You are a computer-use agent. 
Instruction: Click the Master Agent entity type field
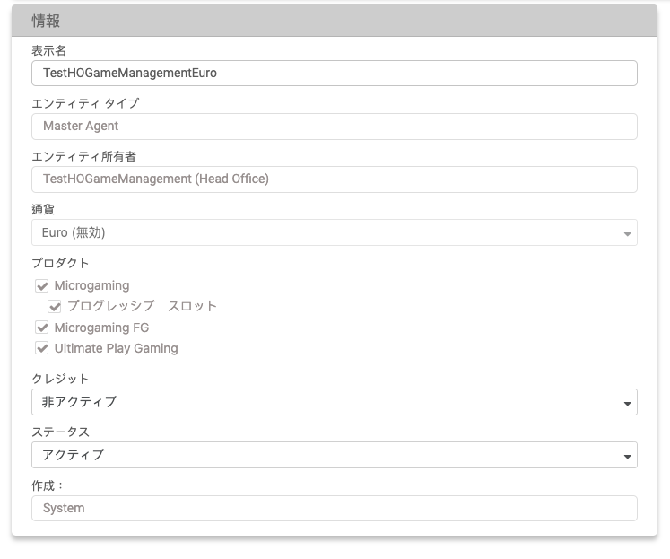point(334,127)
